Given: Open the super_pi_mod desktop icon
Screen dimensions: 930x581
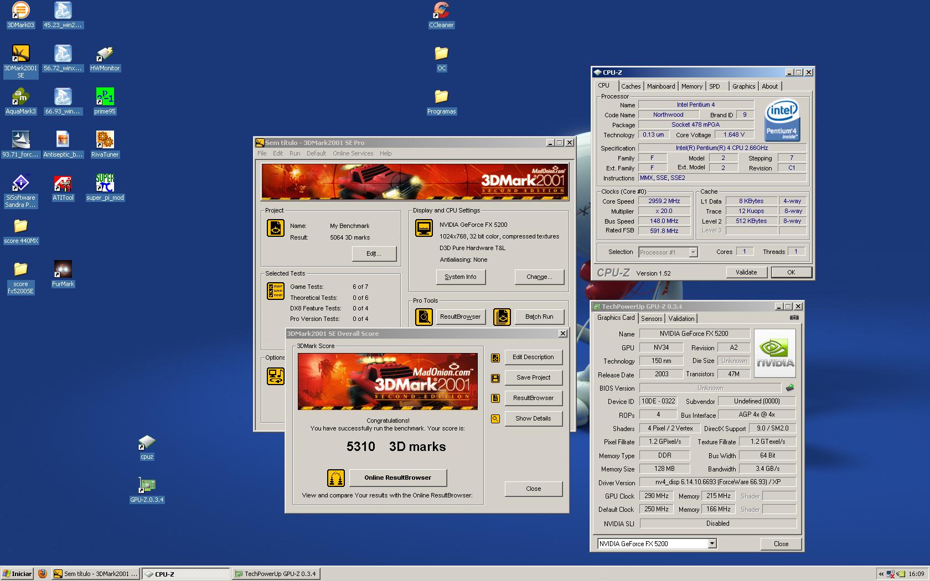Looking at the screenshot, I should pyautogui.click(x=105, y=188).
